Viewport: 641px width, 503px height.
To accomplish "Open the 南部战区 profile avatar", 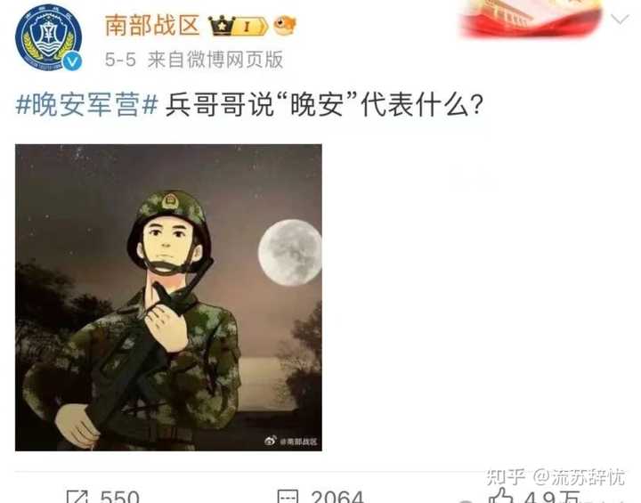I will click(x=48, y=37).
